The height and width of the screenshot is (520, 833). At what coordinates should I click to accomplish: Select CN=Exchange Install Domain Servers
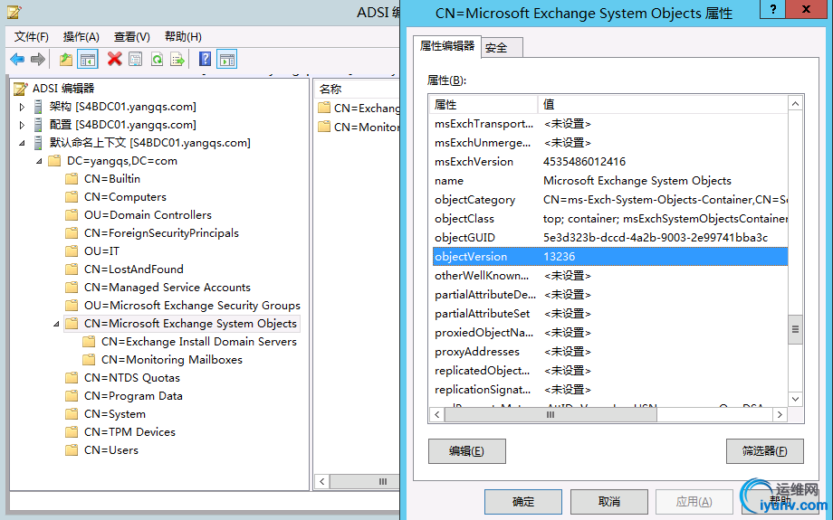199,342
